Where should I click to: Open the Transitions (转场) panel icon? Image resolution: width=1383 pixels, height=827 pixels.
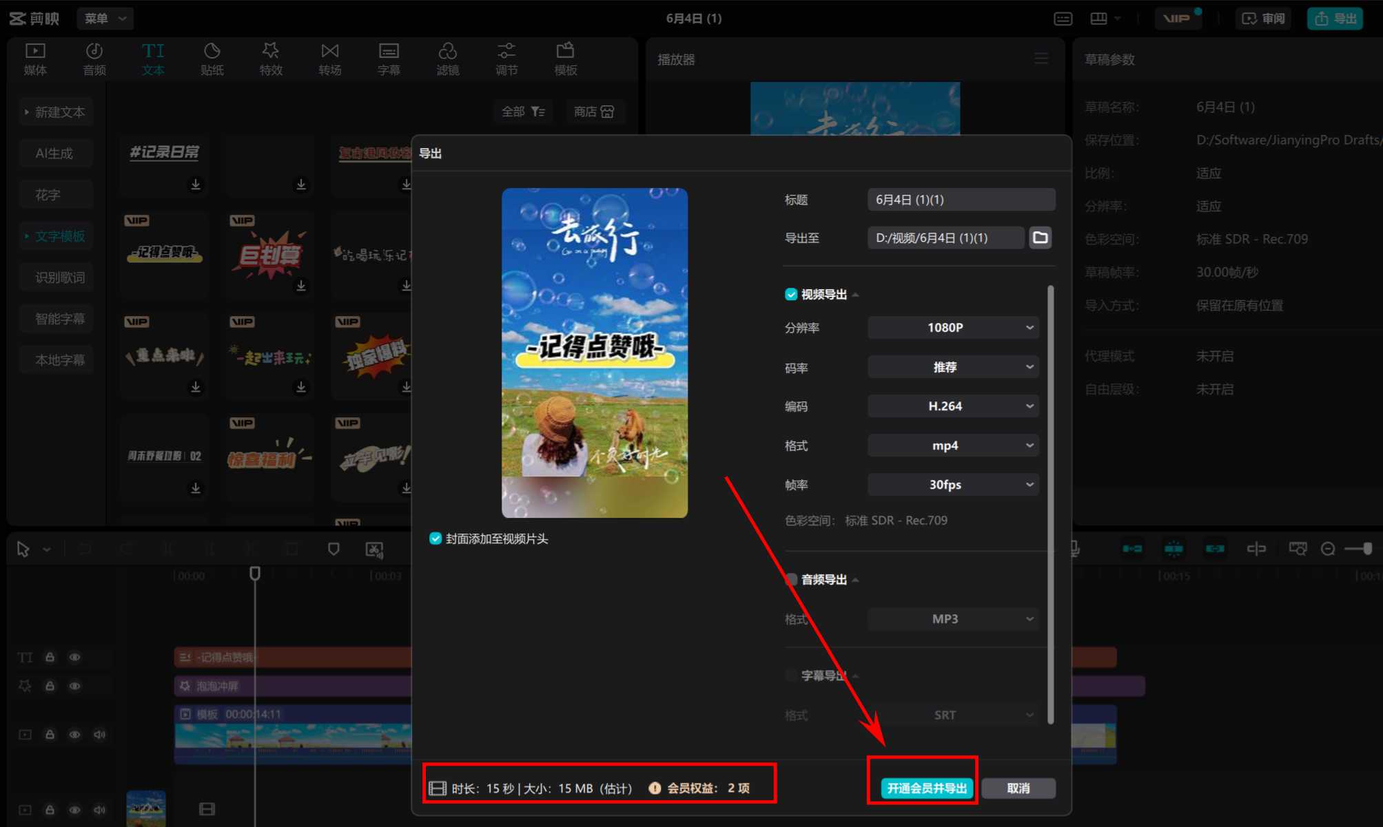coord(330,59)
